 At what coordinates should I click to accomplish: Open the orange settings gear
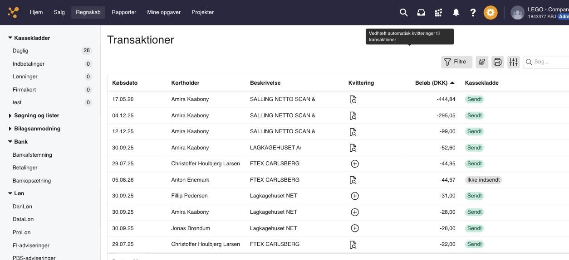click(491, 13)
